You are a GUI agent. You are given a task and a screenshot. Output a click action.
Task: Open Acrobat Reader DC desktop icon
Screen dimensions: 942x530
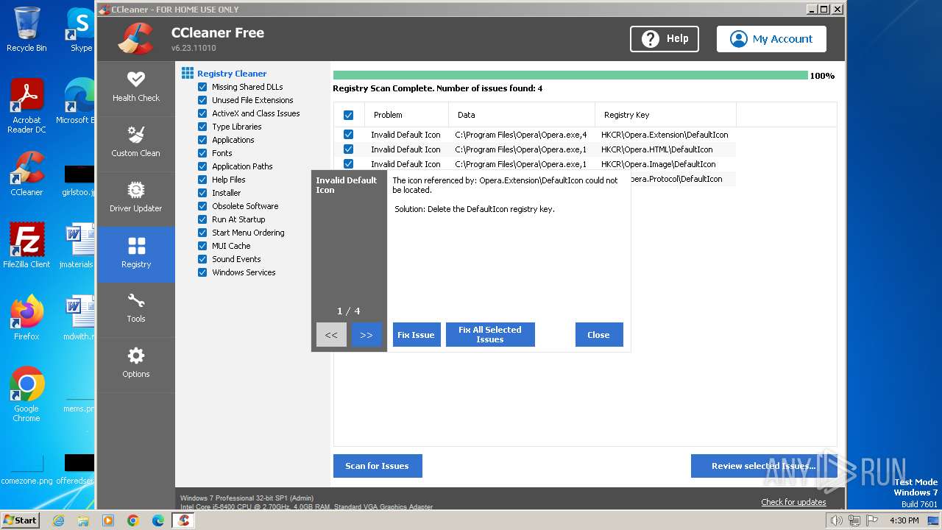(x=26, y=106)
